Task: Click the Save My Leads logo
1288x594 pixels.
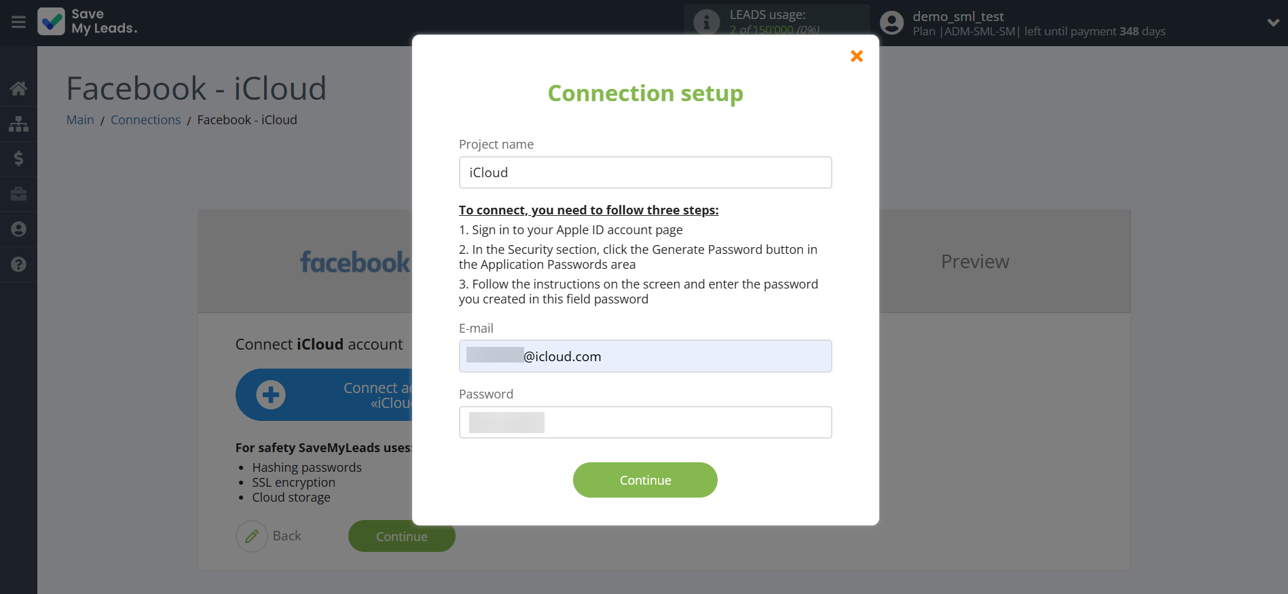Action: pyautogui.click(x=88, y=22)
